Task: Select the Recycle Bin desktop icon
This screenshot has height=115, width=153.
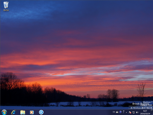Action: click(x=6, y=5)
